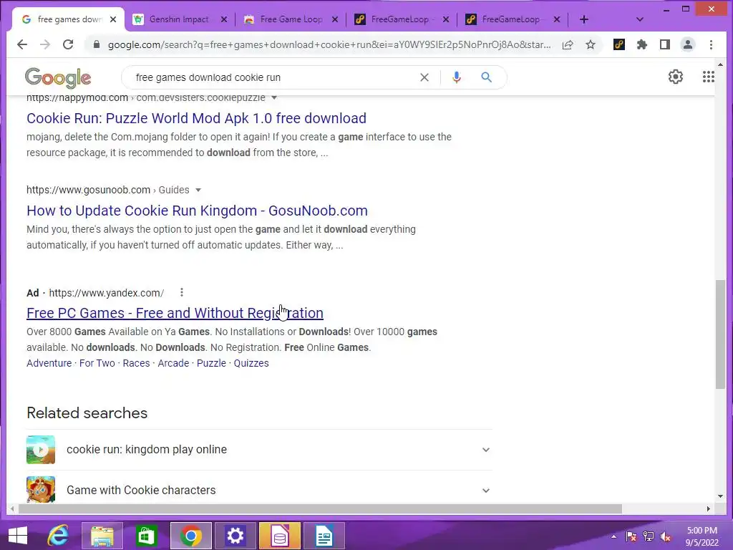Submit search with magnifier icon

click(486, 77)
